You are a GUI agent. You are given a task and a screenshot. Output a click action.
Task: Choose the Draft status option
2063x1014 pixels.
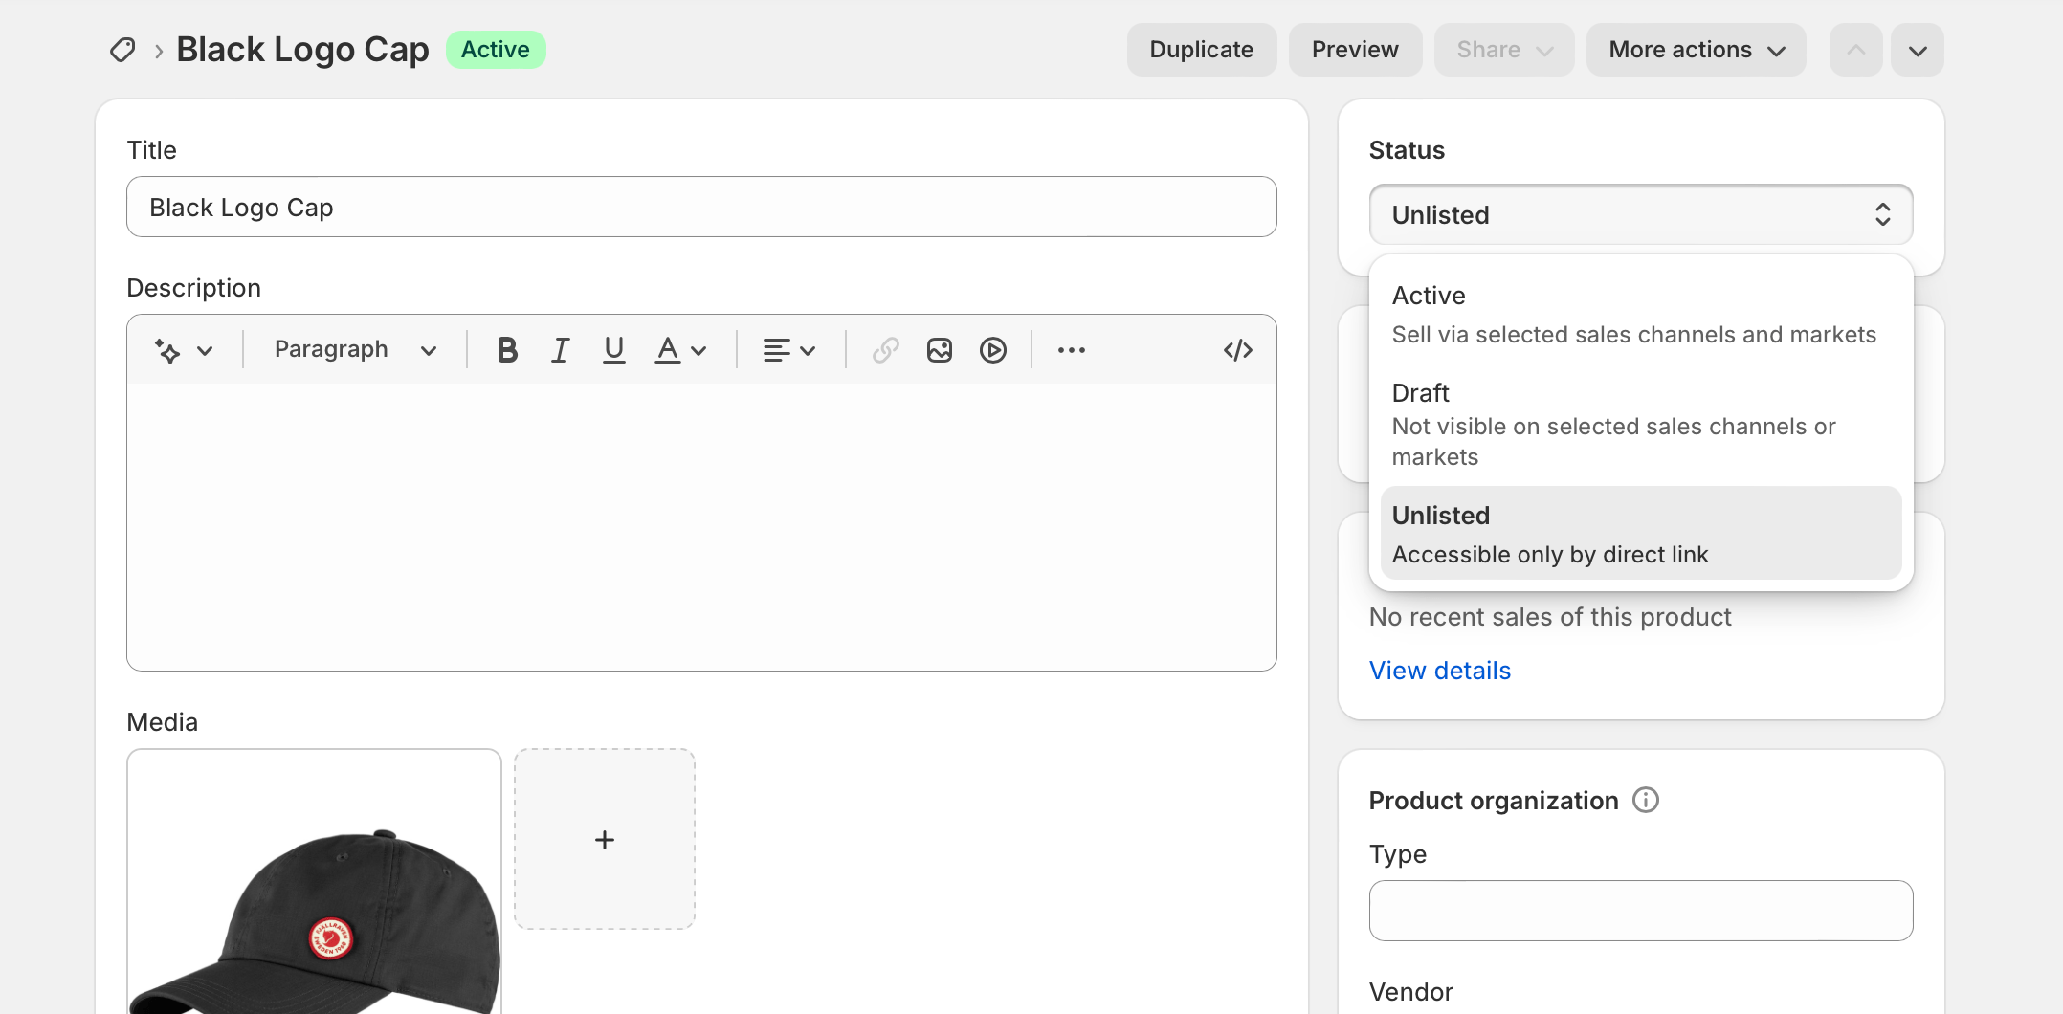click(x=1641, y=424)
